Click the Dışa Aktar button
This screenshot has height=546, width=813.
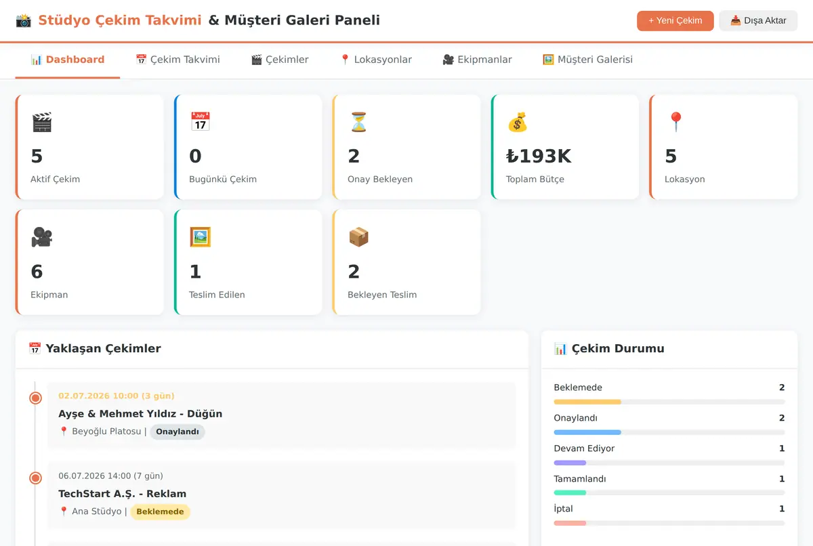point(758,21)
